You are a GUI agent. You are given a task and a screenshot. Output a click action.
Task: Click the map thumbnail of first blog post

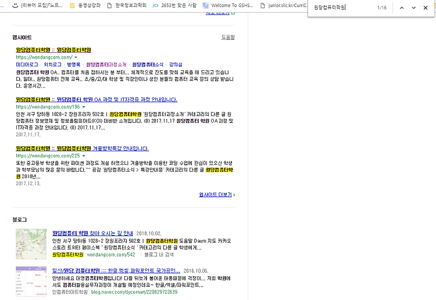[31, 244]
